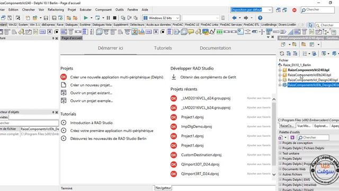339x191 pixels.
Task: Close the Page d'accueil tab with X
Action: (x=273, y=37)
